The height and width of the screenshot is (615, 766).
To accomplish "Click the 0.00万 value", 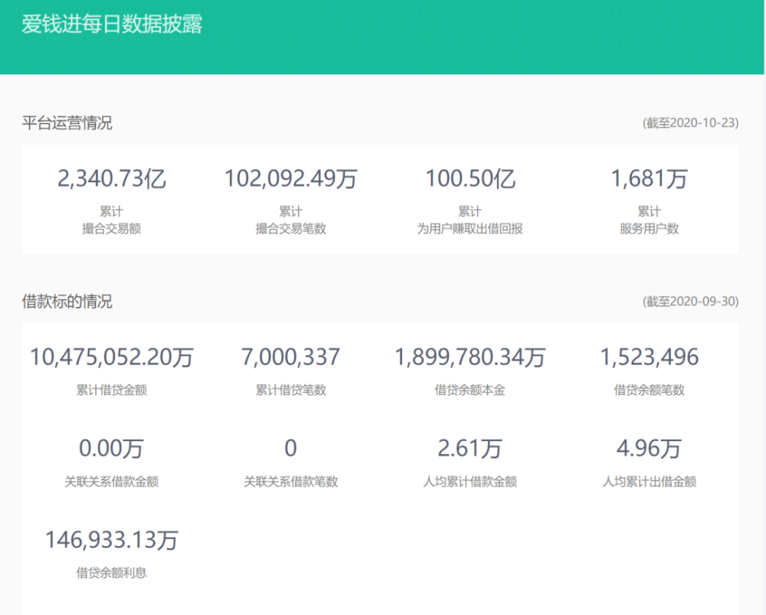I will coord(112,449).
